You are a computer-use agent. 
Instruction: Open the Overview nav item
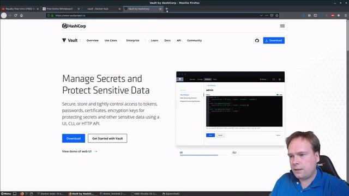(92, 40)
